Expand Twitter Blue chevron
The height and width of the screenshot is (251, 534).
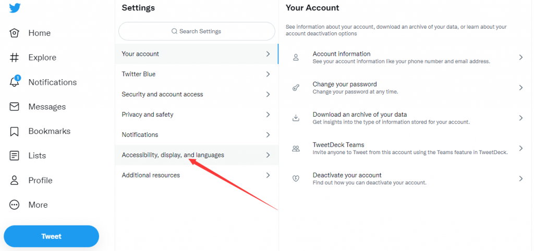pyautogui.click(x=268, y=74)
